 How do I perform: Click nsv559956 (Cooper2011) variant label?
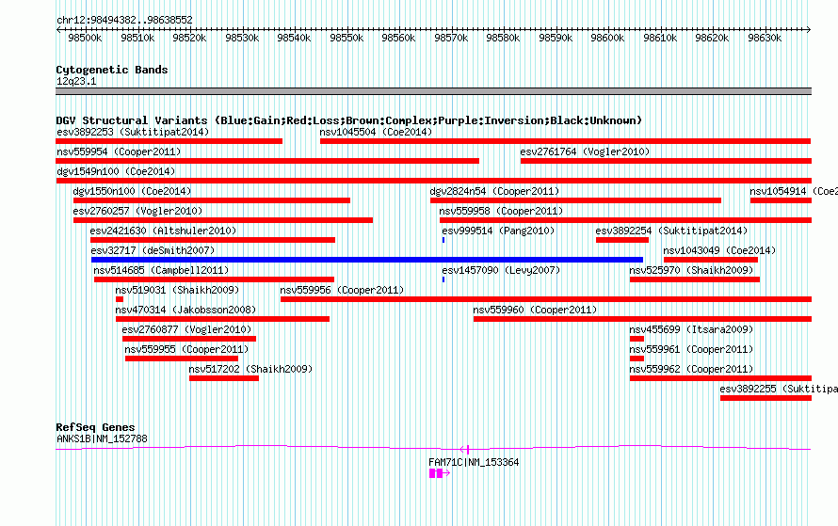342,290
